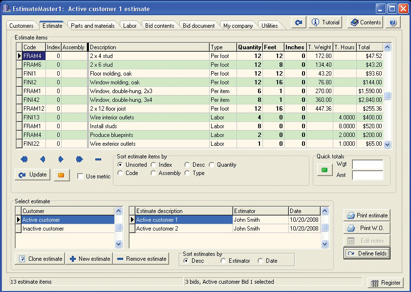The image size is (411, 292).
Task: Sort estimate items by Quantity
Action: click(x=212, y=165)
